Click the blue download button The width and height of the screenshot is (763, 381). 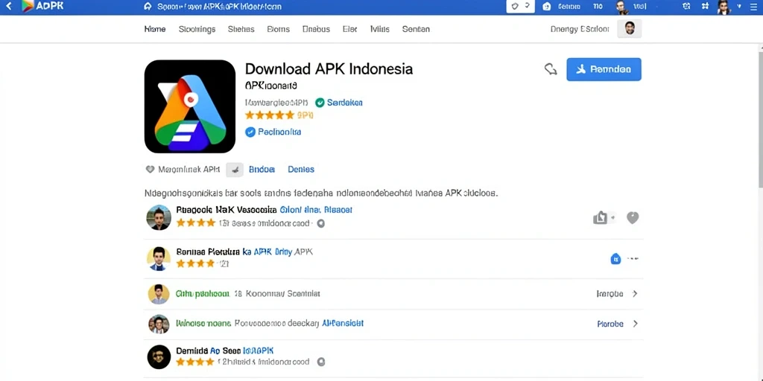(604, 69)
